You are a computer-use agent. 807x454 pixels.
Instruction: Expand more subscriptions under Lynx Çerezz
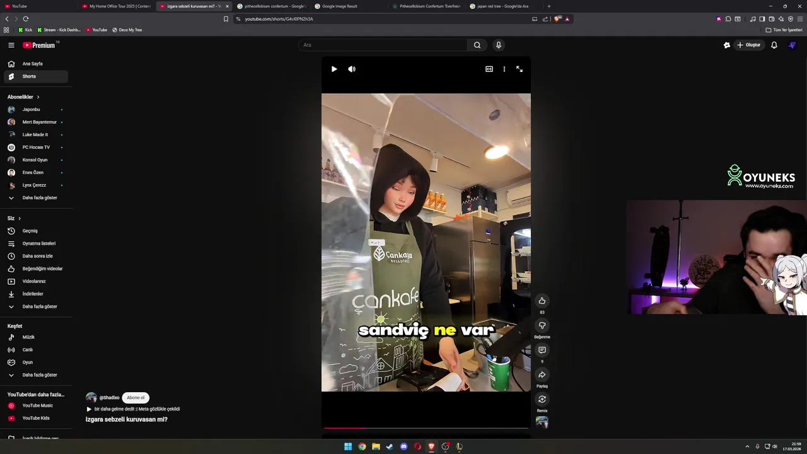tap(36, 198)
